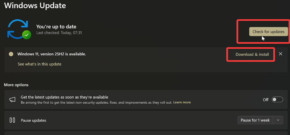The image size is (290, 135).
Task: Select the Pause for 1 week button
Action: [x=255, y=120]
